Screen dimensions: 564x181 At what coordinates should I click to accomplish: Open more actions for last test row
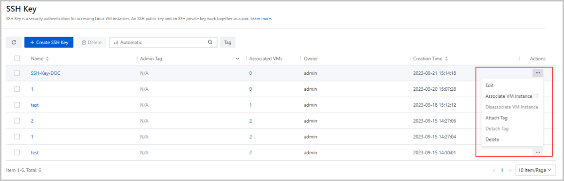click(538, 152)
